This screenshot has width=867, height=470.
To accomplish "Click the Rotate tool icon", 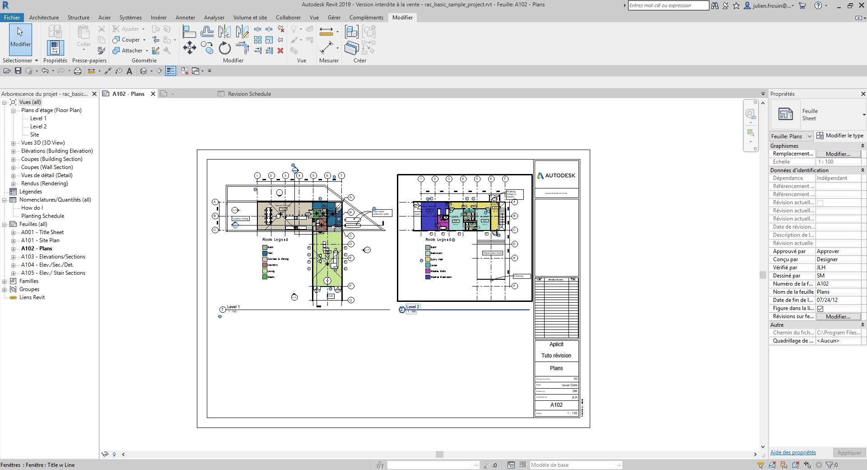I will tap(224, 48).
